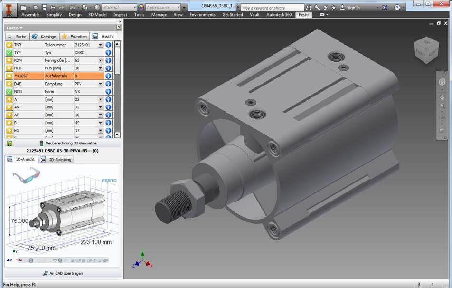The image size is (452, 288).
Task: Open the wrench key icon in title bar
Action: [x=317, y=8]
